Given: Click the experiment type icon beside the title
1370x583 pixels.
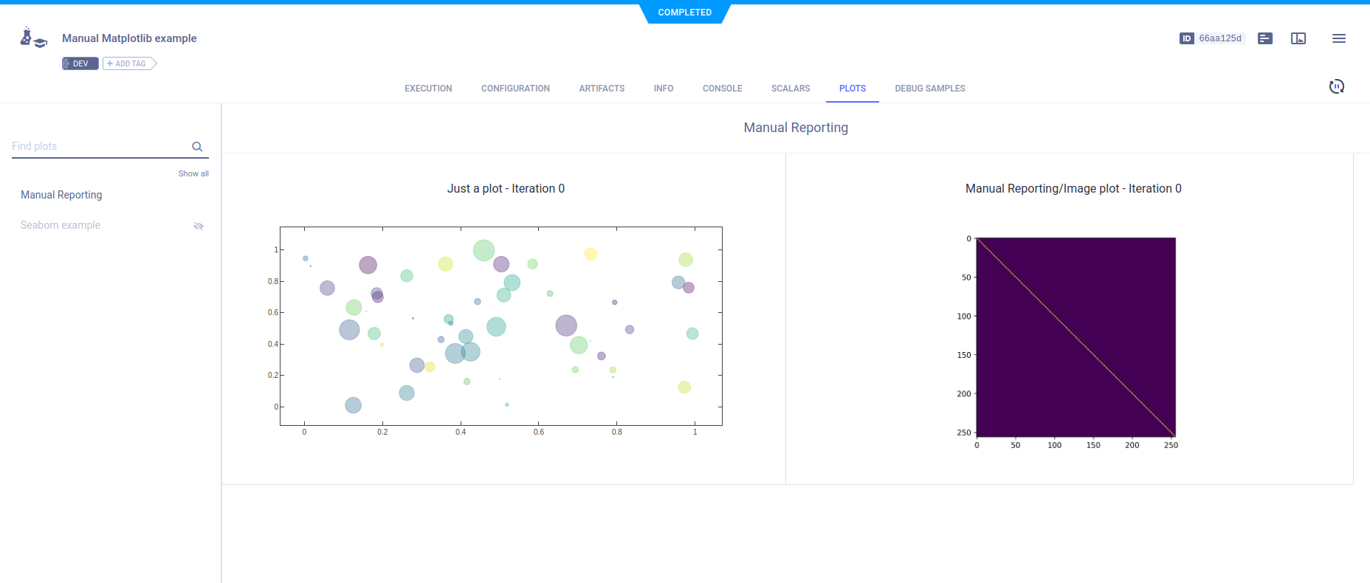Looking at the screenshot, I should [x=33, y=38].
